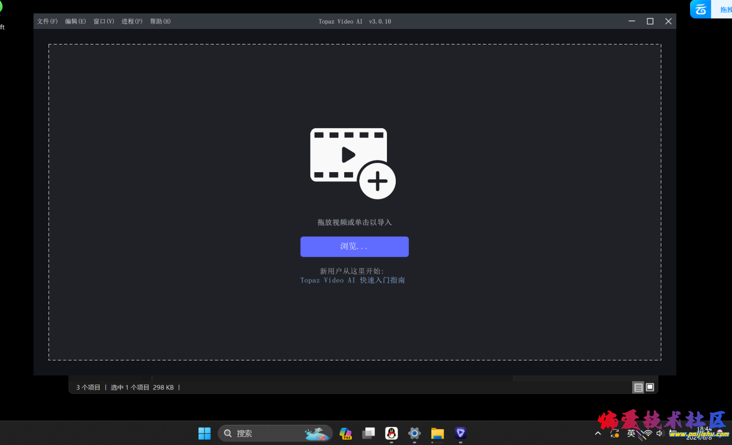Open the 进程(P) menu
Viewport: 732px width, 445px height.
pos(132,21)
